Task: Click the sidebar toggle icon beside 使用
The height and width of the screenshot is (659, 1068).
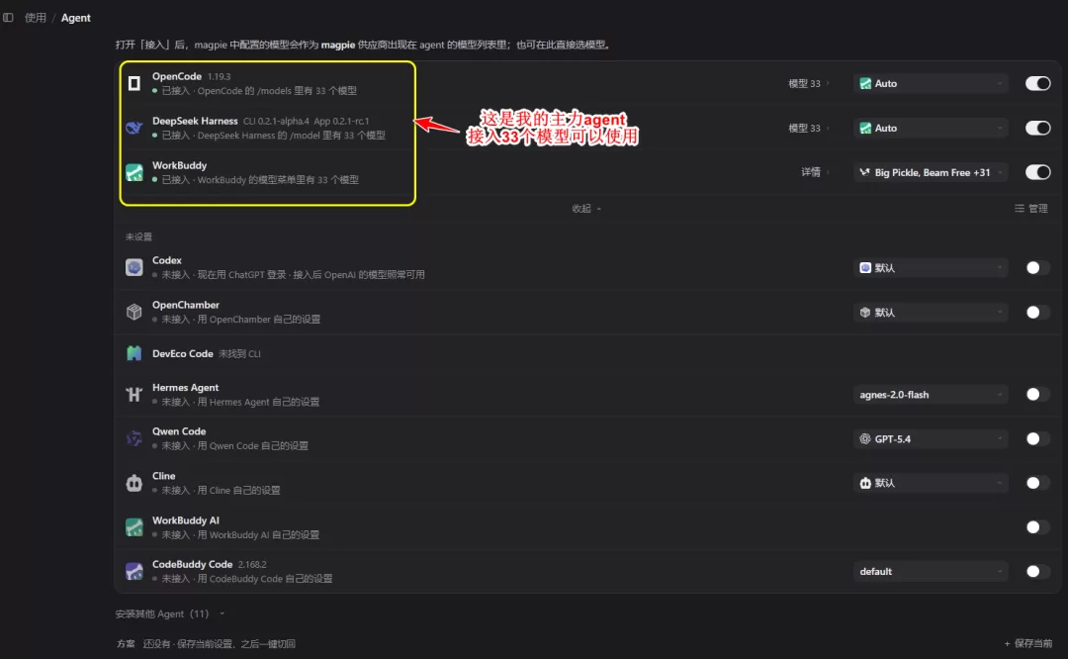Action: 8,18
